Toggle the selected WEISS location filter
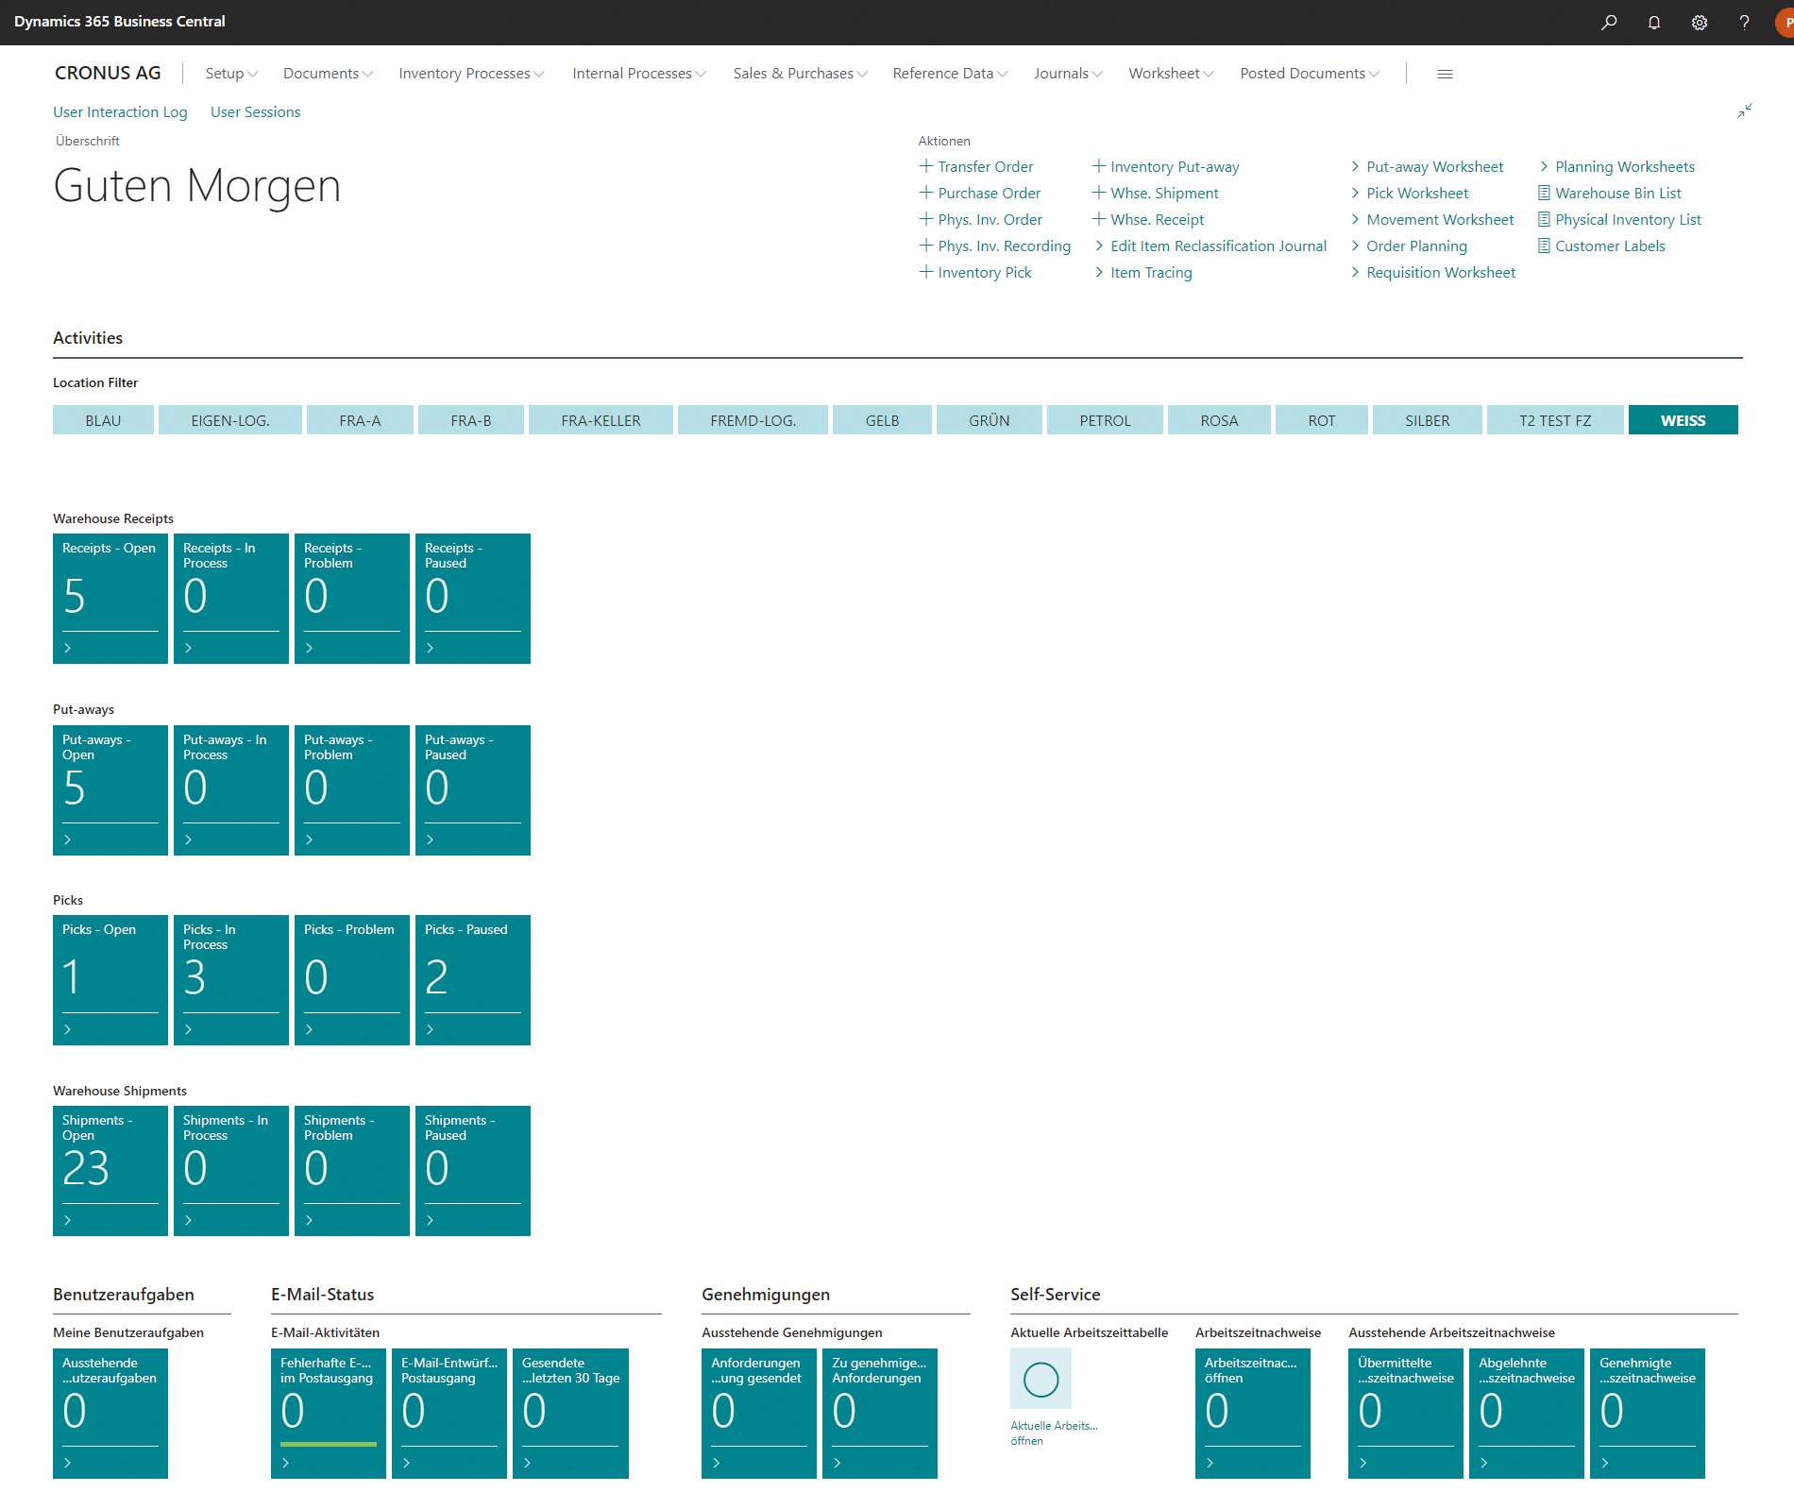Viewport: 1794px width, 1492px height. coord(1683,420)
